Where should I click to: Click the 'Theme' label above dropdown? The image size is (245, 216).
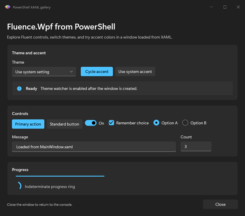coord(18,62)
